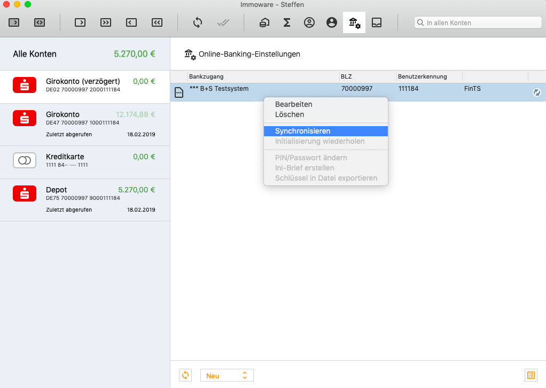Click the BLZ column header

tap(368, 76)
